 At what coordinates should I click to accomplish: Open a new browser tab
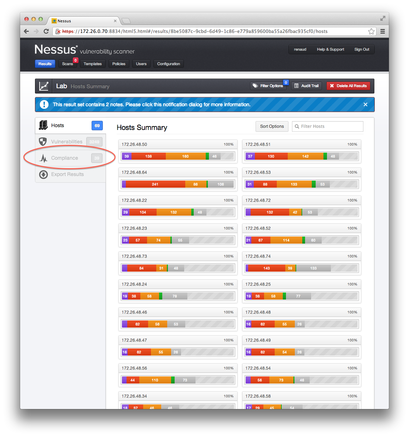point(126,21)
